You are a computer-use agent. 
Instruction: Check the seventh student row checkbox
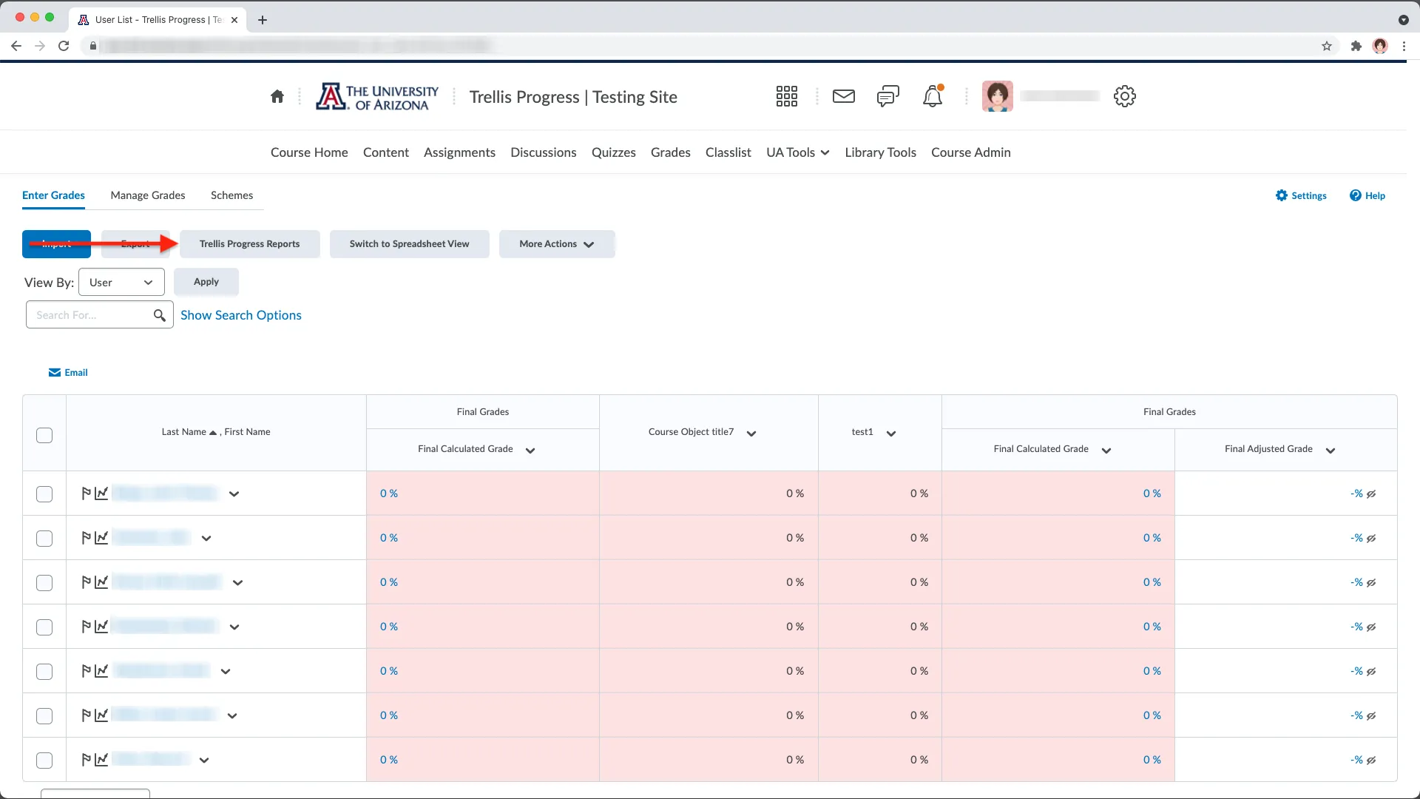[44, 761]
